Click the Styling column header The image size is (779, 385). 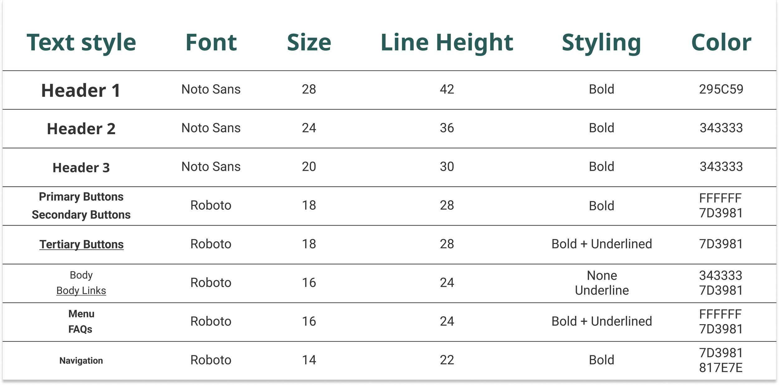601,43
